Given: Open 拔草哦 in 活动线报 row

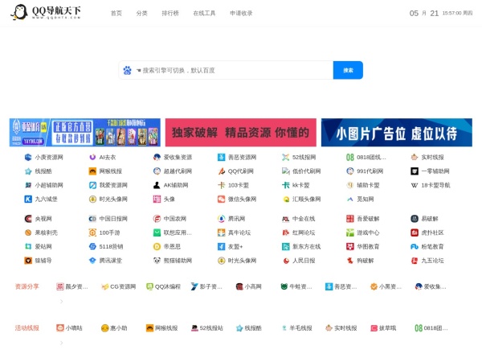Looking at the screenshot, I should point(383,328).
